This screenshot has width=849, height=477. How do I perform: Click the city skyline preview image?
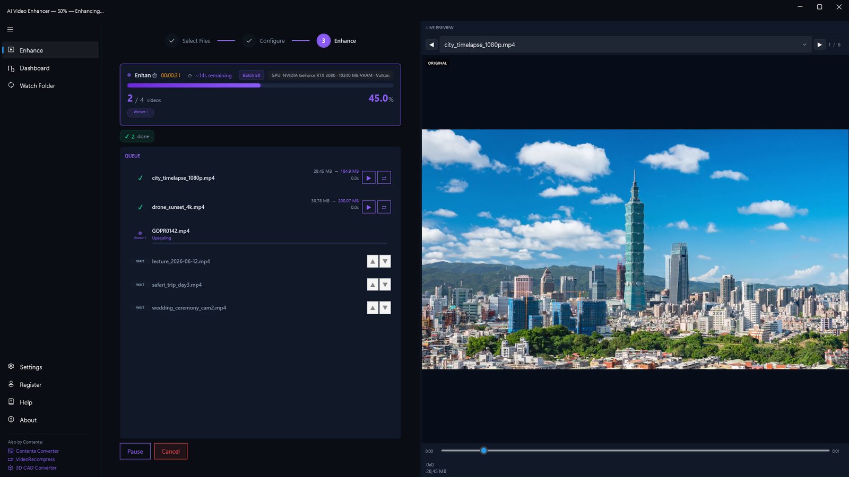[x=635, y=249]
